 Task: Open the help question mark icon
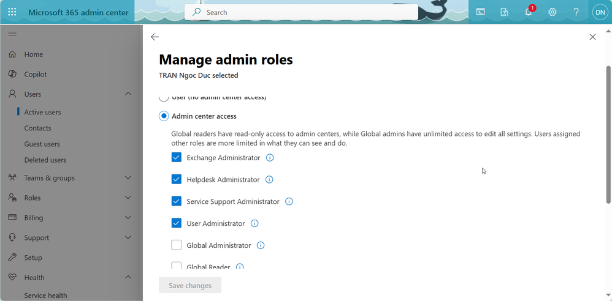576,12
